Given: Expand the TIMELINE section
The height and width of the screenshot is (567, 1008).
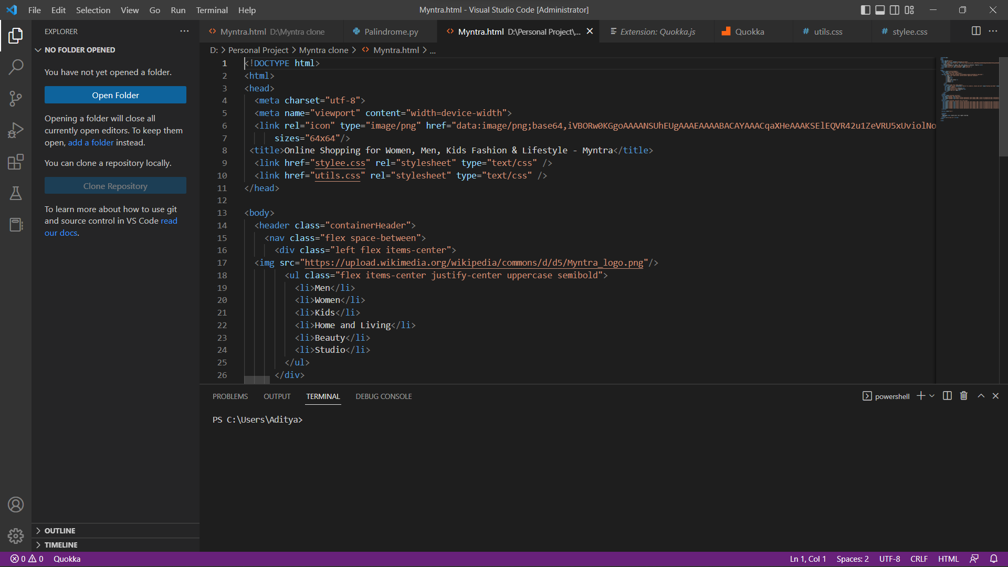Looking at the screenshot, I should (61, 545).
